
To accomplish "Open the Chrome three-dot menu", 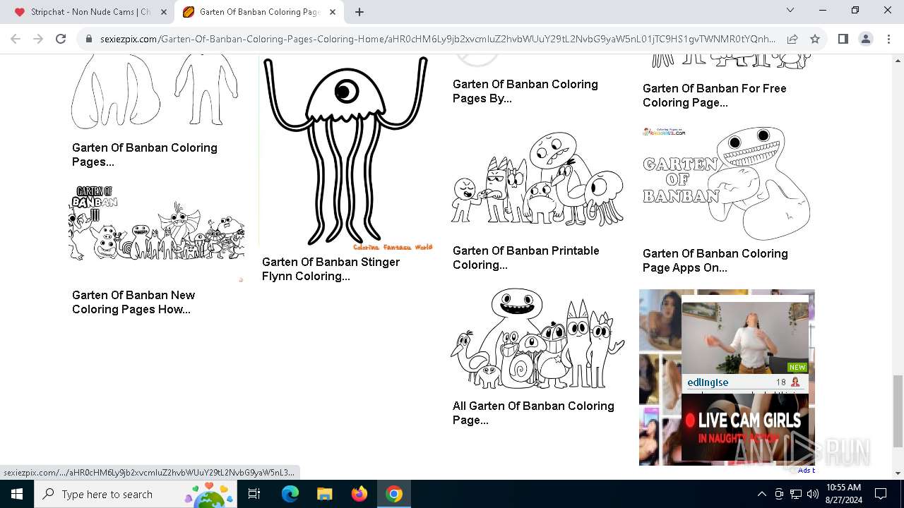I will tap(888, 39).
